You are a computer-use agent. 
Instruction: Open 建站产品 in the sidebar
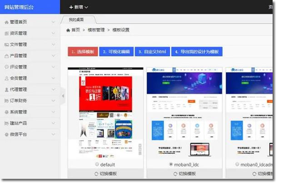[18, 123]
